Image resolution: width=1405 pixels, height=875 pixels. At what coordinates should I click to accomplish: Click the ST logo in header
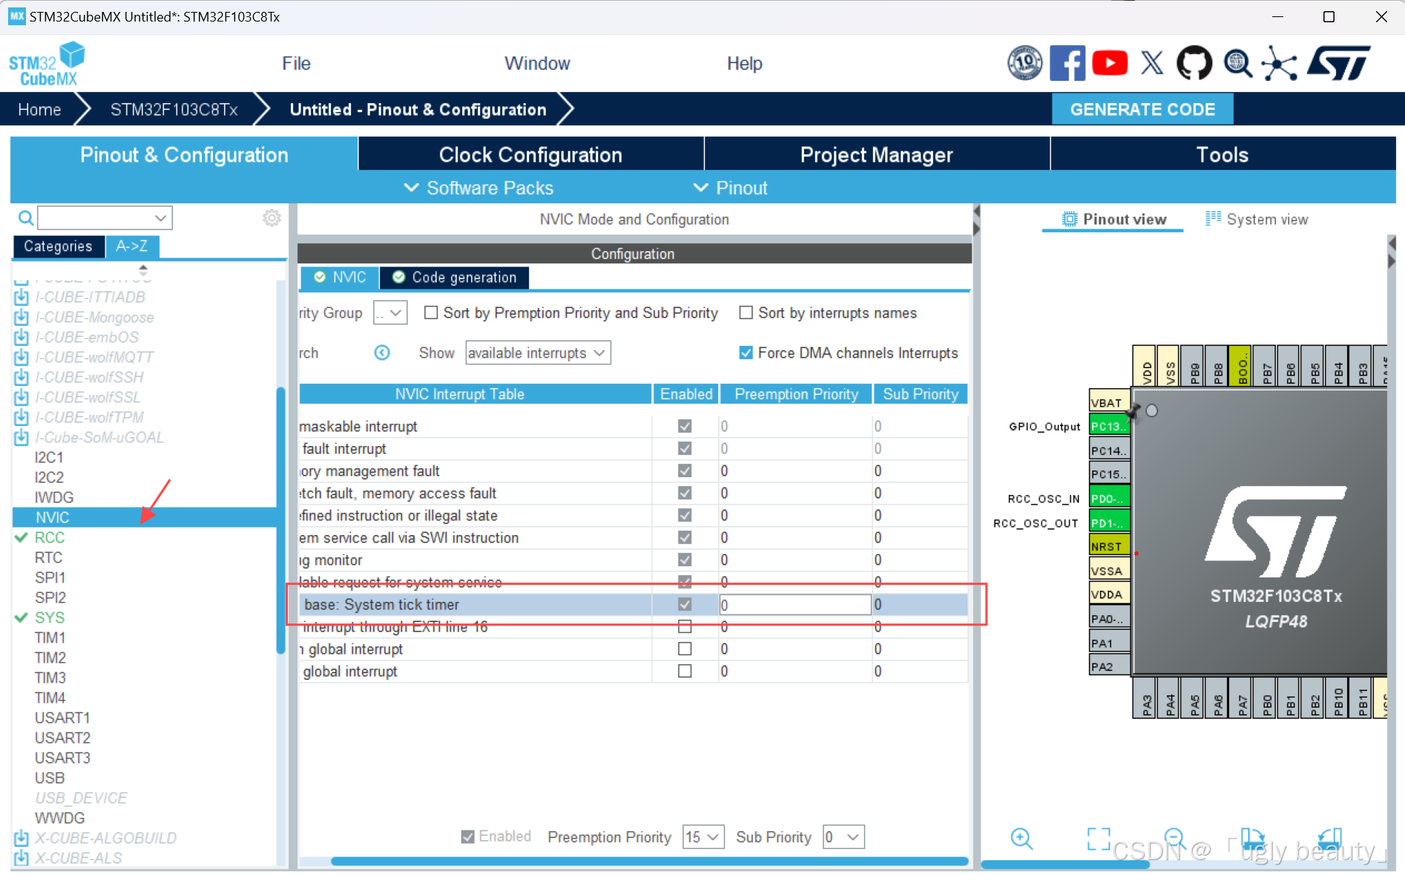[x=1339, y=63]
